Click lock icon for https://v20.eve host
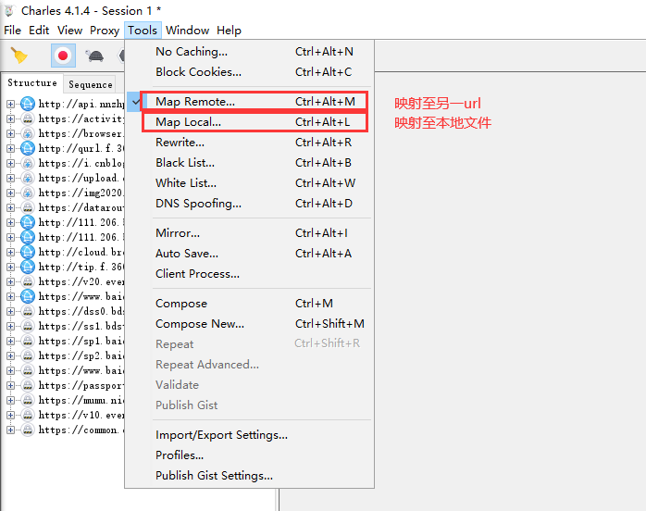 [x=28, y=281]
